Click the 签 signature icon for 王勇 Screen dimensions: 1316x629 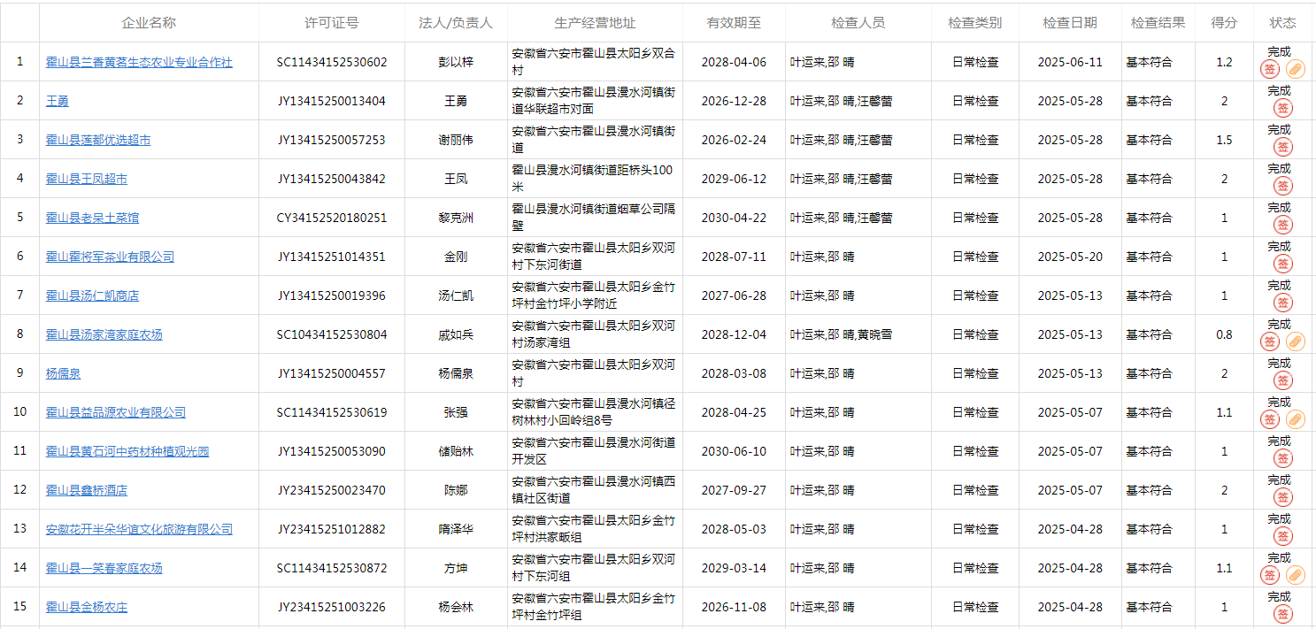[1282, 108]
